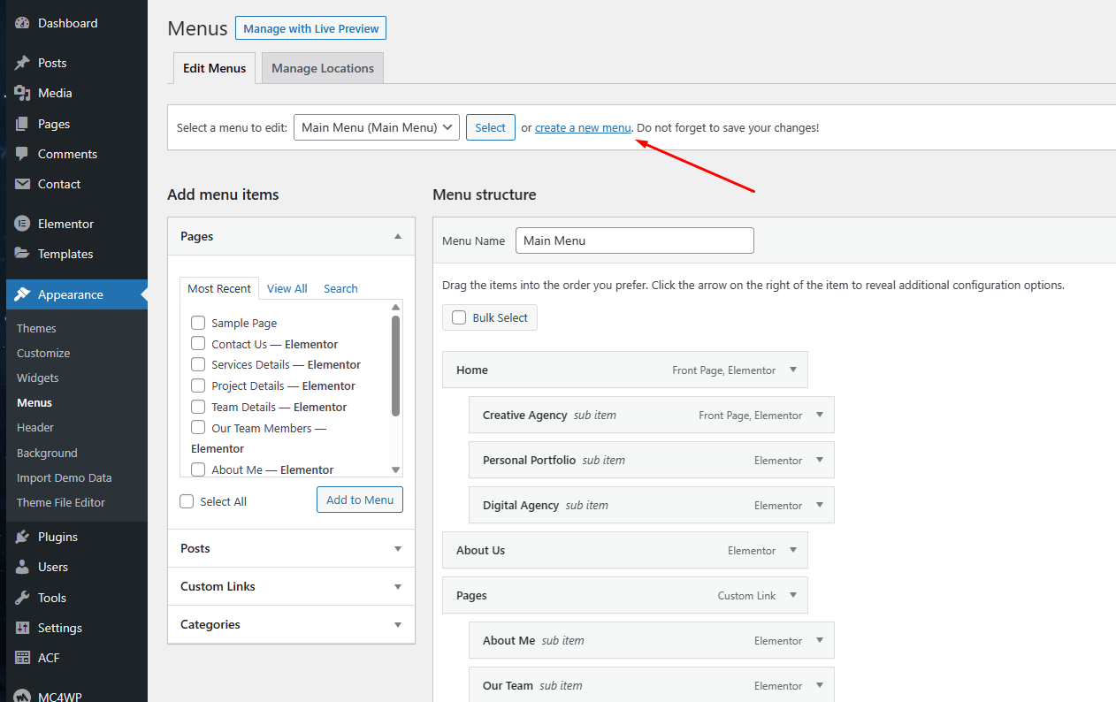Expand the Custom Links section

(291, 586)
